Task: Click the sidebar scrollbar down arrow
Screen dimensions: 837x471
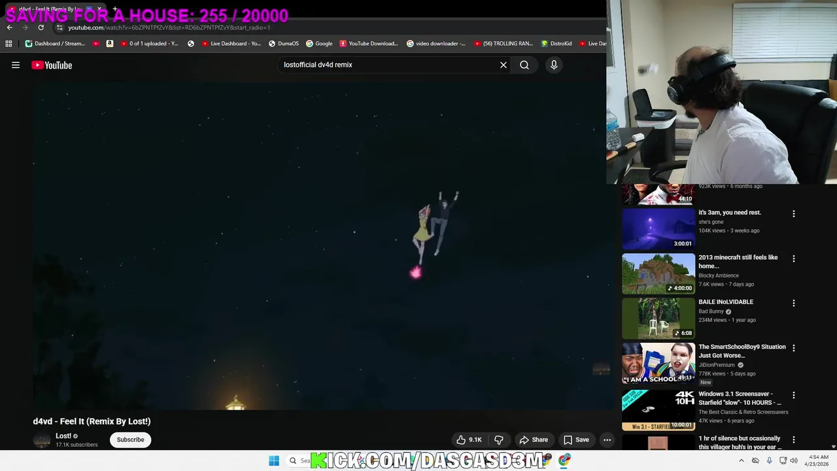Action: [833, 447]
